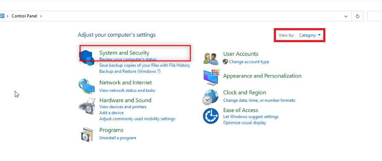Screen dimensions: 382x161
Task: Click the Clock and Region globe-clock icon
Action: click(x=210, y=97)
